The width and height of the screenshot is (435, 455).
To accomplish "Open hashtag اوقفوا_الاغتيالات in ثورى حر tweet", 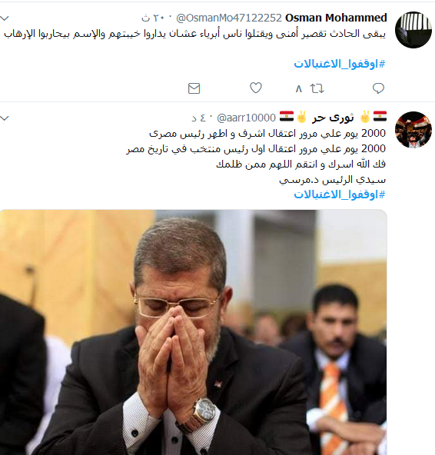I will (340, 194).
